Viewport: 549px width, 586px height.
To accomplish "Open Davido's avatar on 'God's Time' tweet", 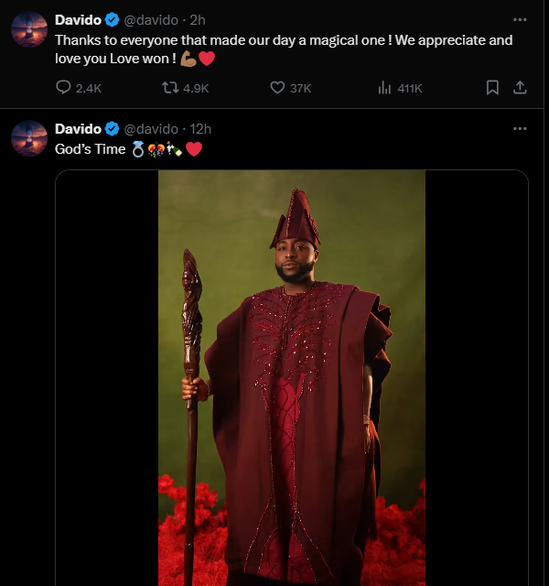I will click(28, 138).
